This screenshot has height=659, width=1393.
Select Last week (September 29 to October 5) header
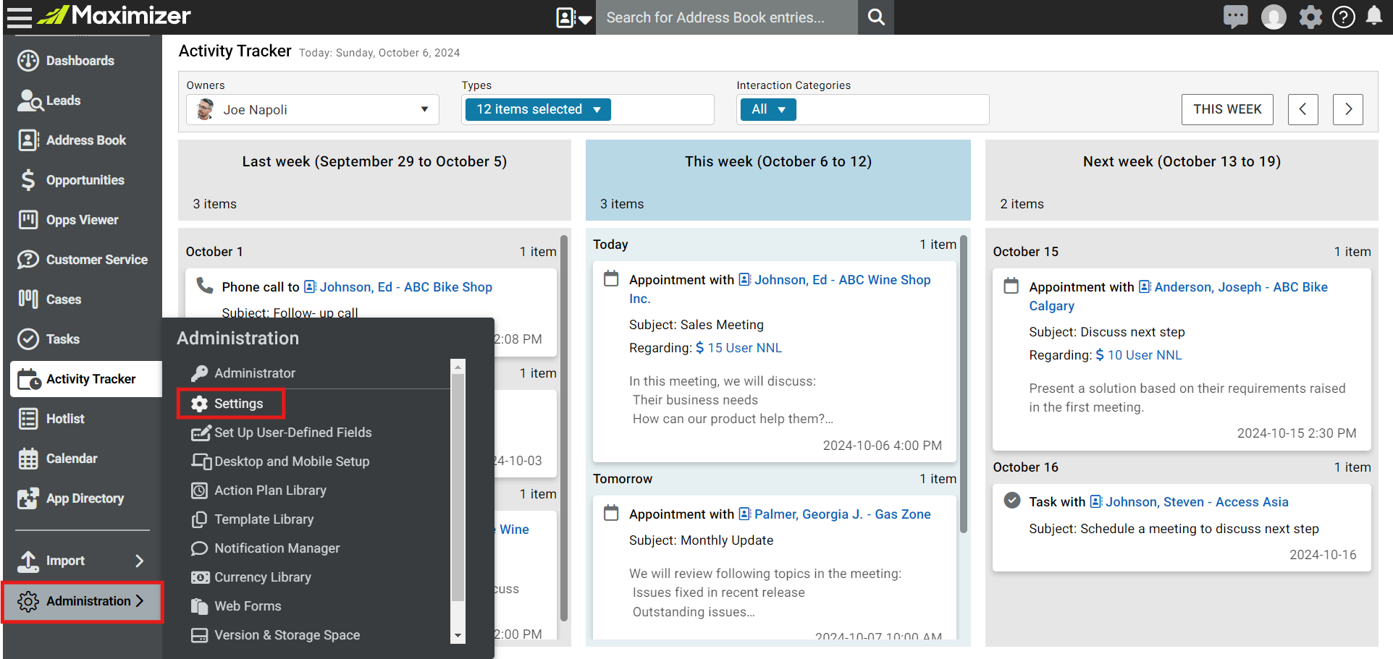[374, 180]
